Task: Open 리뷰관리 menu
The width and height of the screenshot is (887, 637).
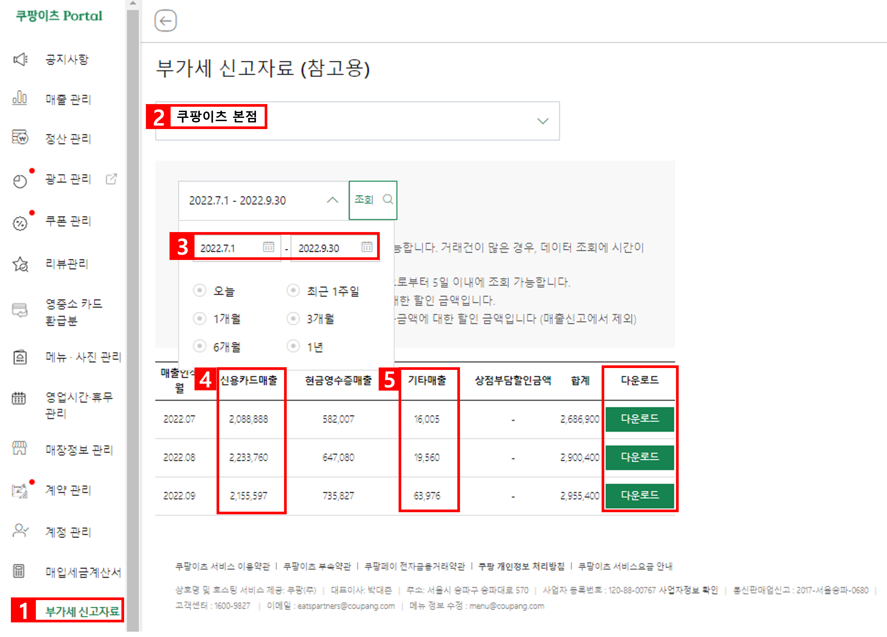Action: (67, 264)
